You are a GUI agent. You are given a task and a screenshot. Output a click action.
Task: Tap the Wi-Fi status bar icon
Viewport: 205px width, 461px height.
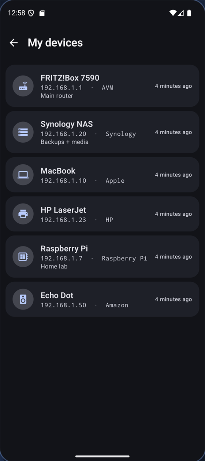[x=173, y=13]
